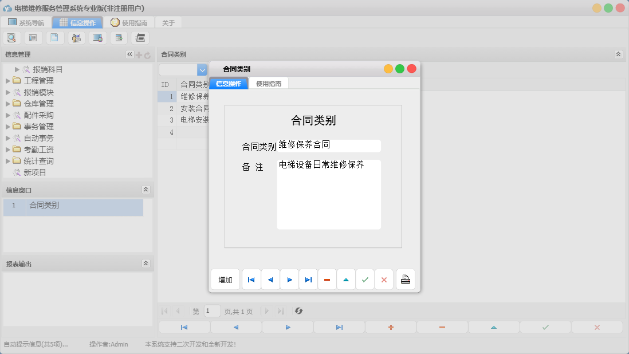The height and width of the screenshot is (354, 629).
Task: Collapse the 信息窗口 panel
Action: pos(147,190)
